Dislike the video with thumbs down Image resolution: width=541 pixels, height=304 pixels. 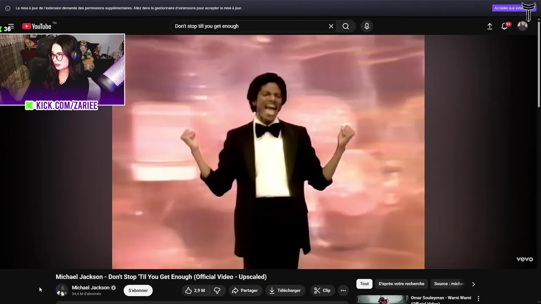click(217, 290)
